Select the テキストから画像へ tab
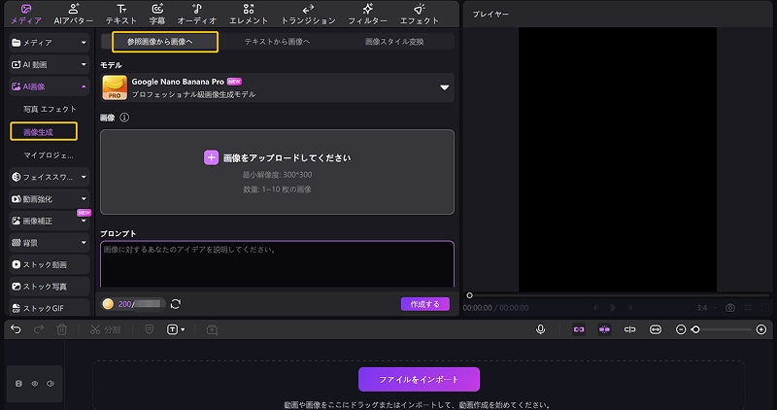 point(277,42)
